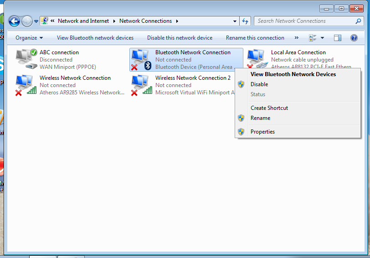Click Network Connections breadcrumb
370x258 pixels.
point(146,21)
